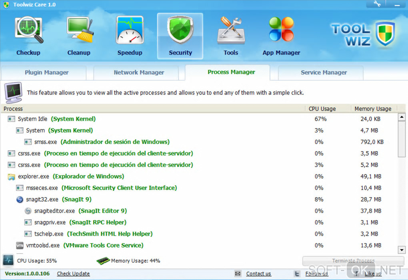Click the CPU usage monitor icon
Image resolution: width=408 pixels, height=280 pixels.
(8, 260)
